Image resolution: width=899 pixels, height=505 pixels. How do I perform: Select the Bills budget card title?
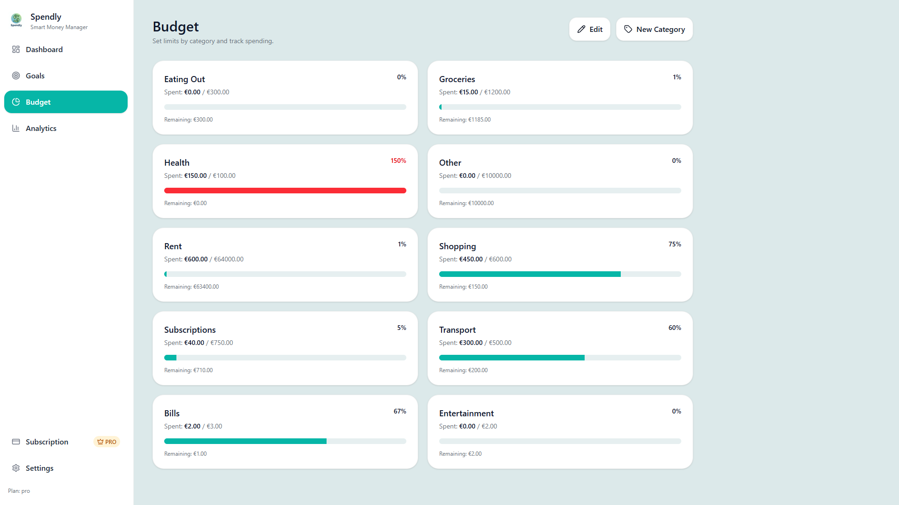pyautogui.click(x=172, y=413)
